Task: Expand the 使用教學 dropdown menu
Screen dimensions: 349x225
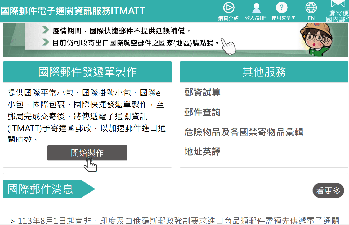Action: click(283, 18)
